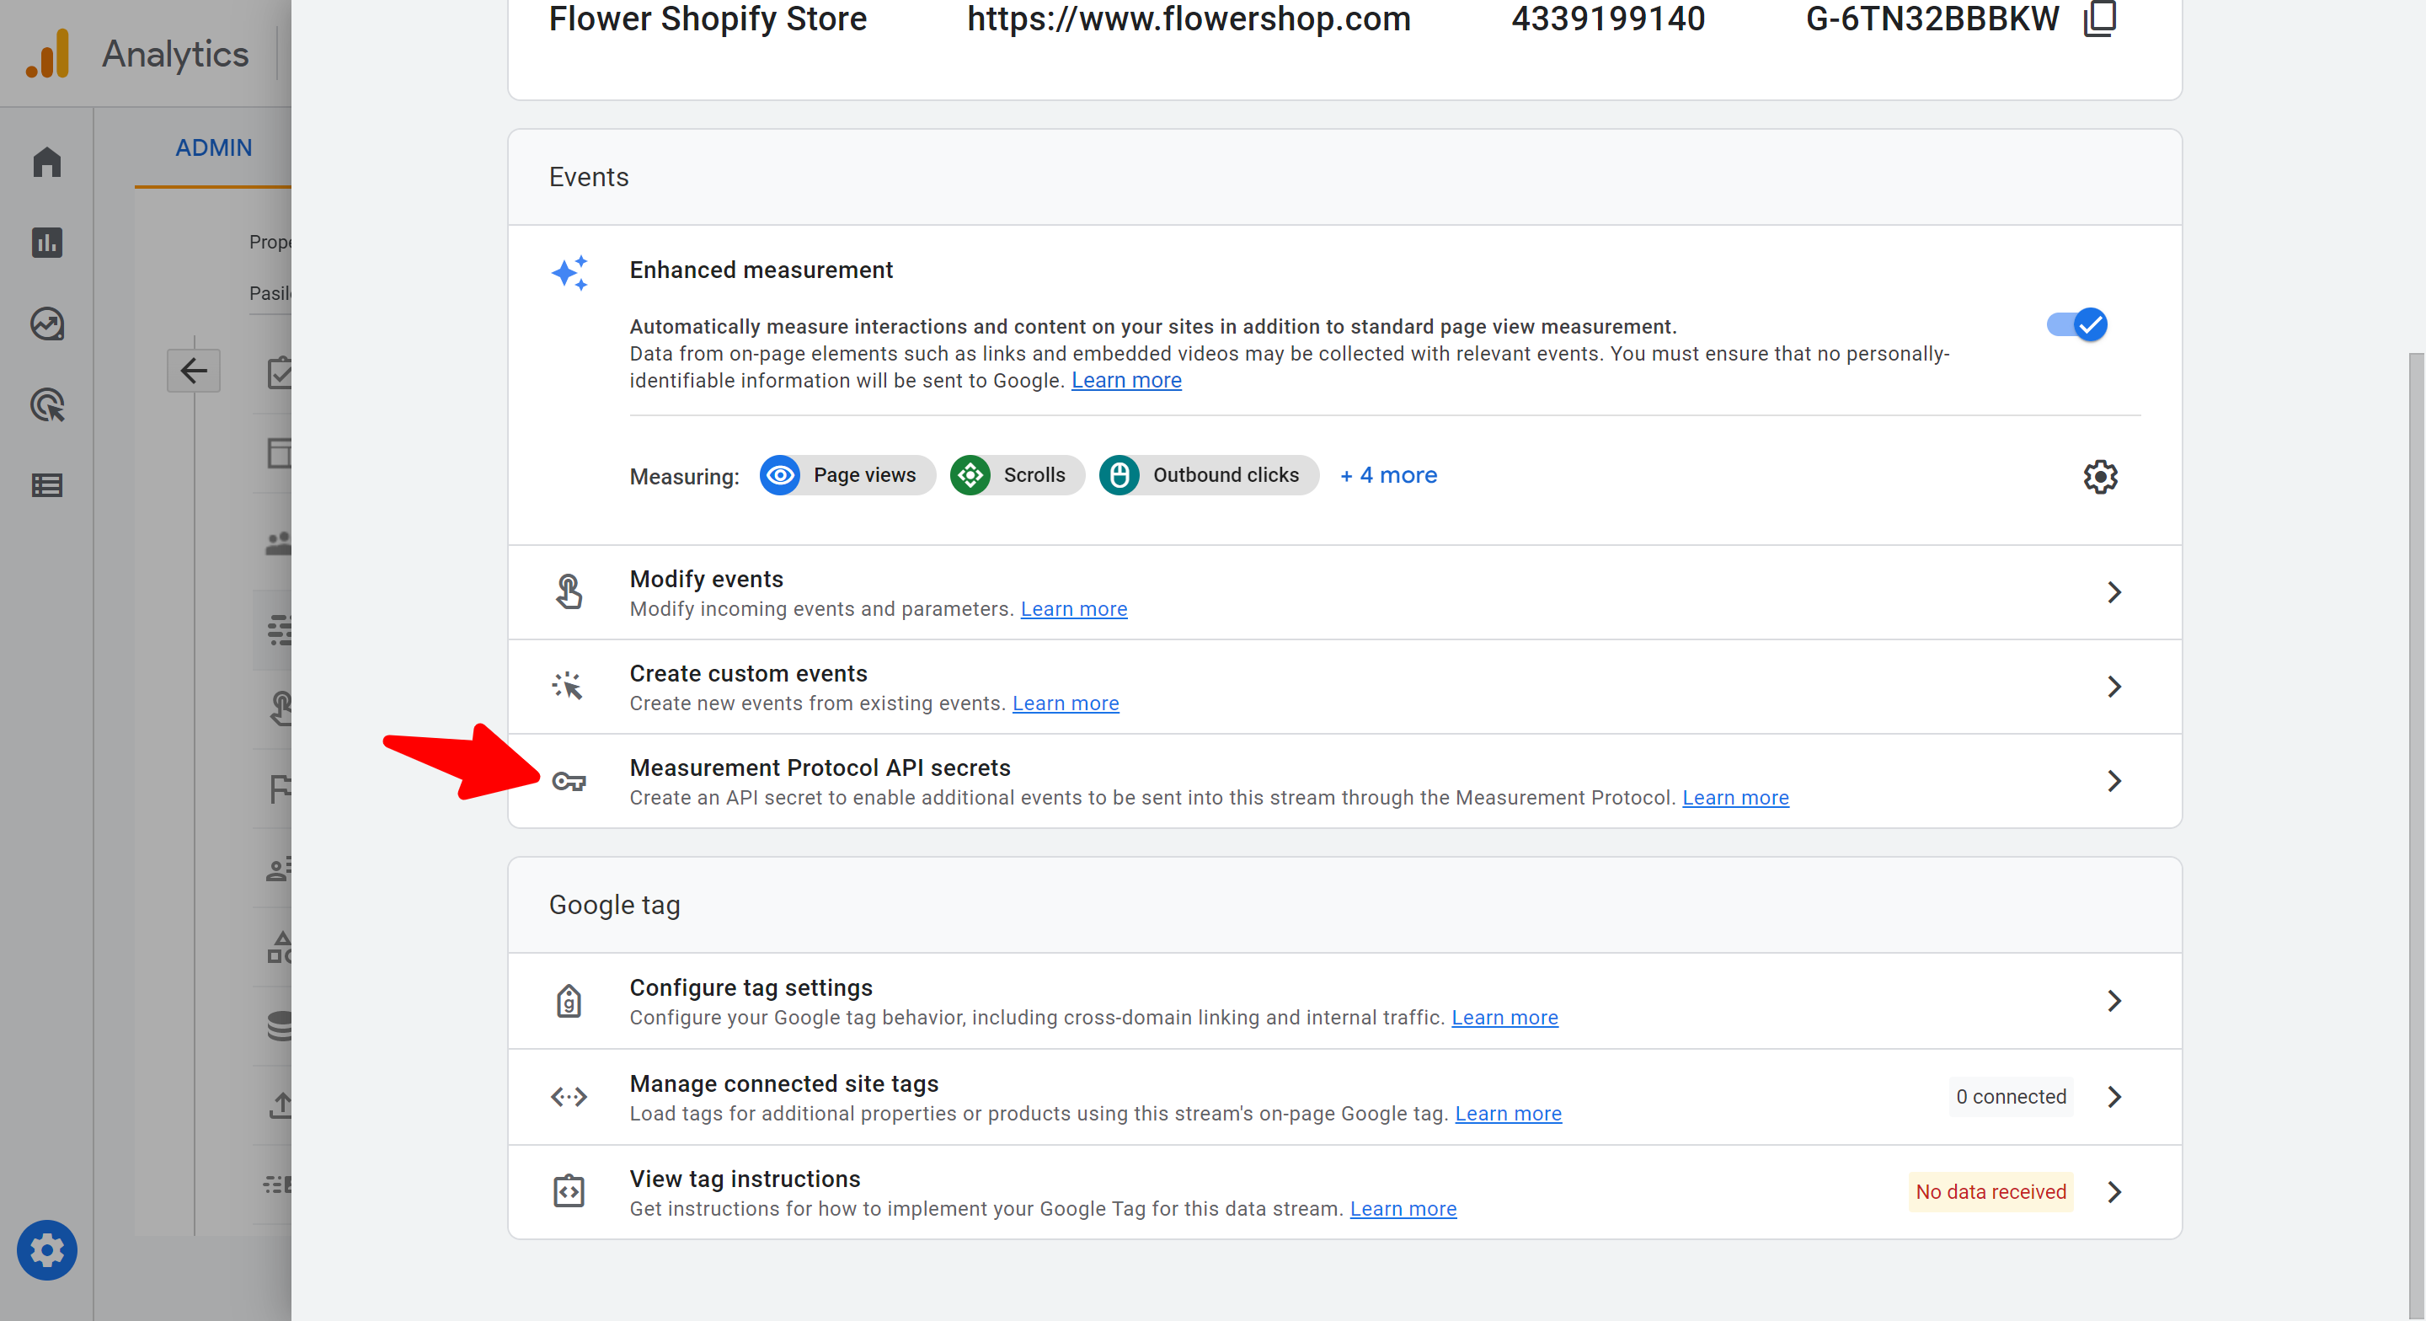Click the Admin gear icon in the sidebar
The height and width of the screenshot is (1321, 2426).
46,1249
